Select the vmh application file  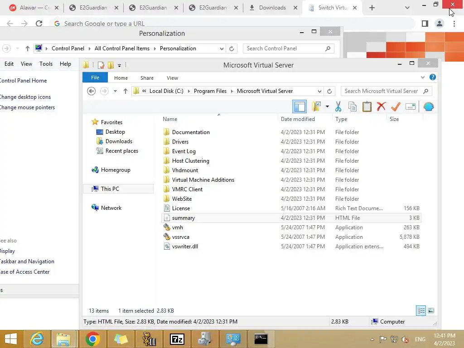coord(177,227)
